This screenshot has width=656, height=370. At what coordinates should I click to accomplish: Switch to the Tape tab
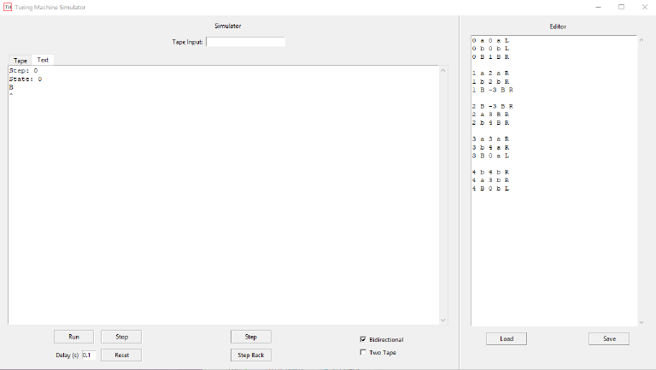[20, 61]
